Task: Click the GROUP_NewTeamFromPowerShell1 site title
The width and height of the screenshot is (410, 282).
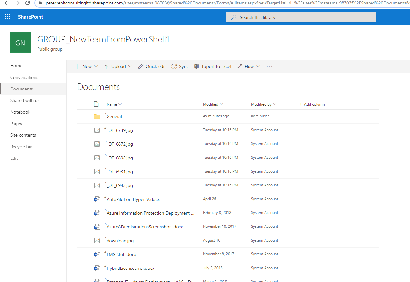Action: [x=103, y=39]
